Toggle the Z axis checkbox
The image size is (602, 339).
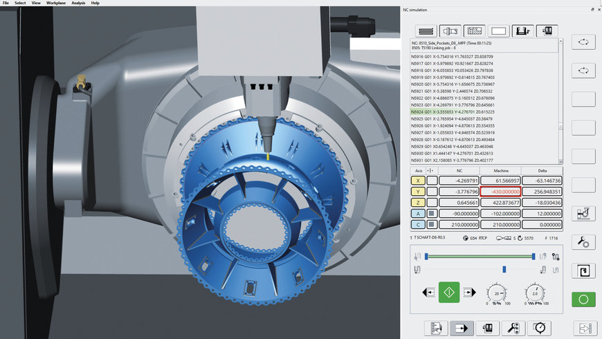point(432,202)
